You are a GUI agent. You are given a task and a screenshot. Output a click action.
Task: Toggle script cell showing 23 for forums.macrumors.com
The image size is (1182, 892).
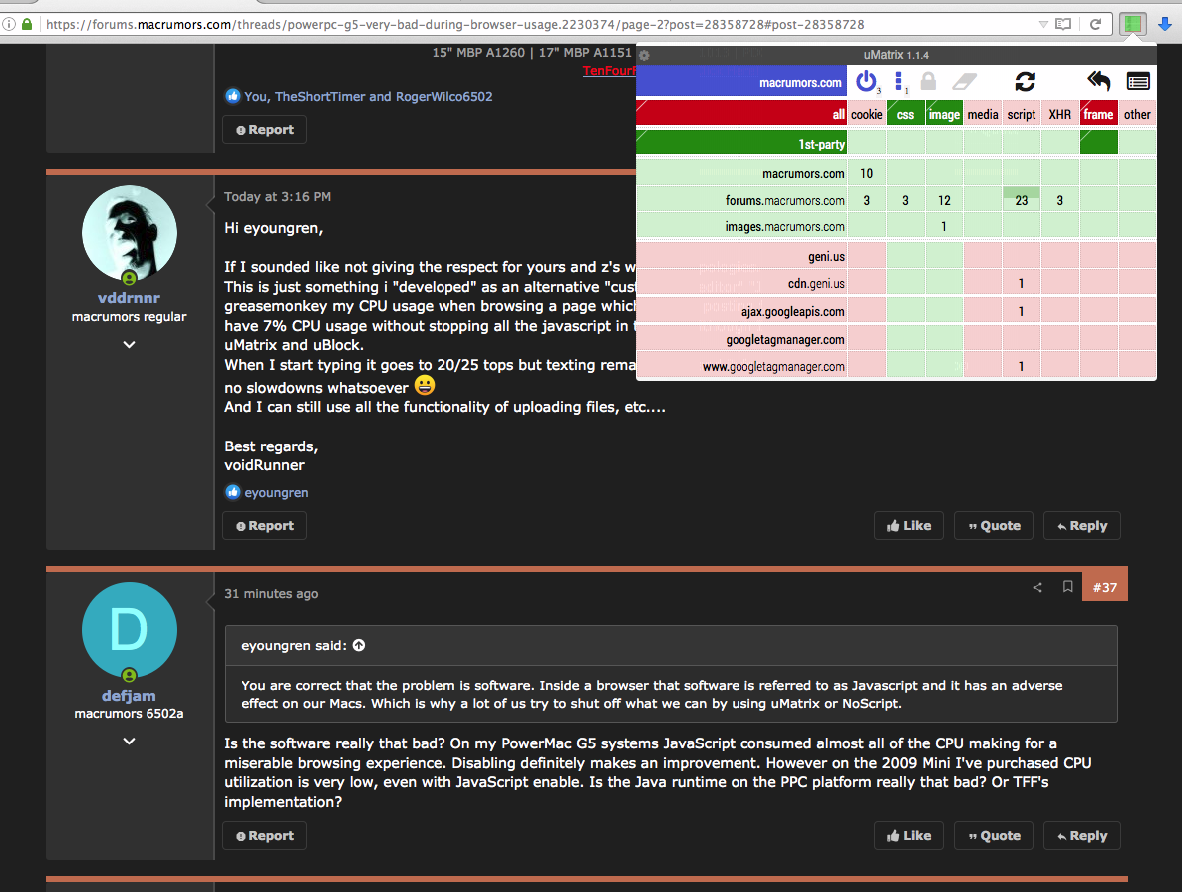coord(1022,200)
